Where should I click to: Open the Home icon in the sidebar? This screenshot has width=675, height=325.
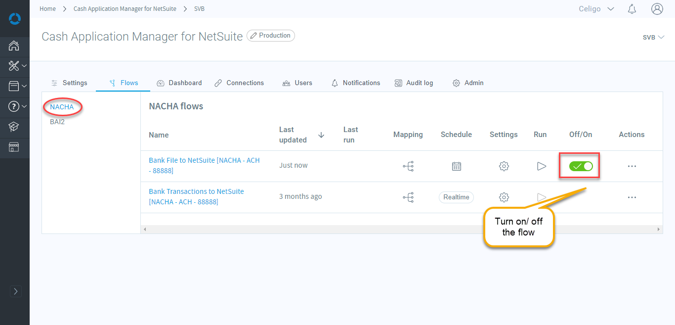coord(14,46)
